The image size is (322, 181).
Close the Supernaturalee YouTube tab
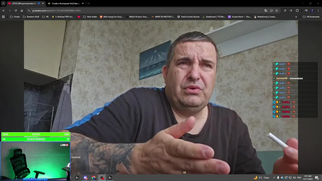(x=43, y=3)
